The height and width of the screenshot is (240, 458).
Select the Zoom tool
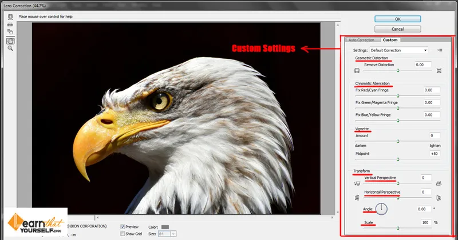click(10, 49)
